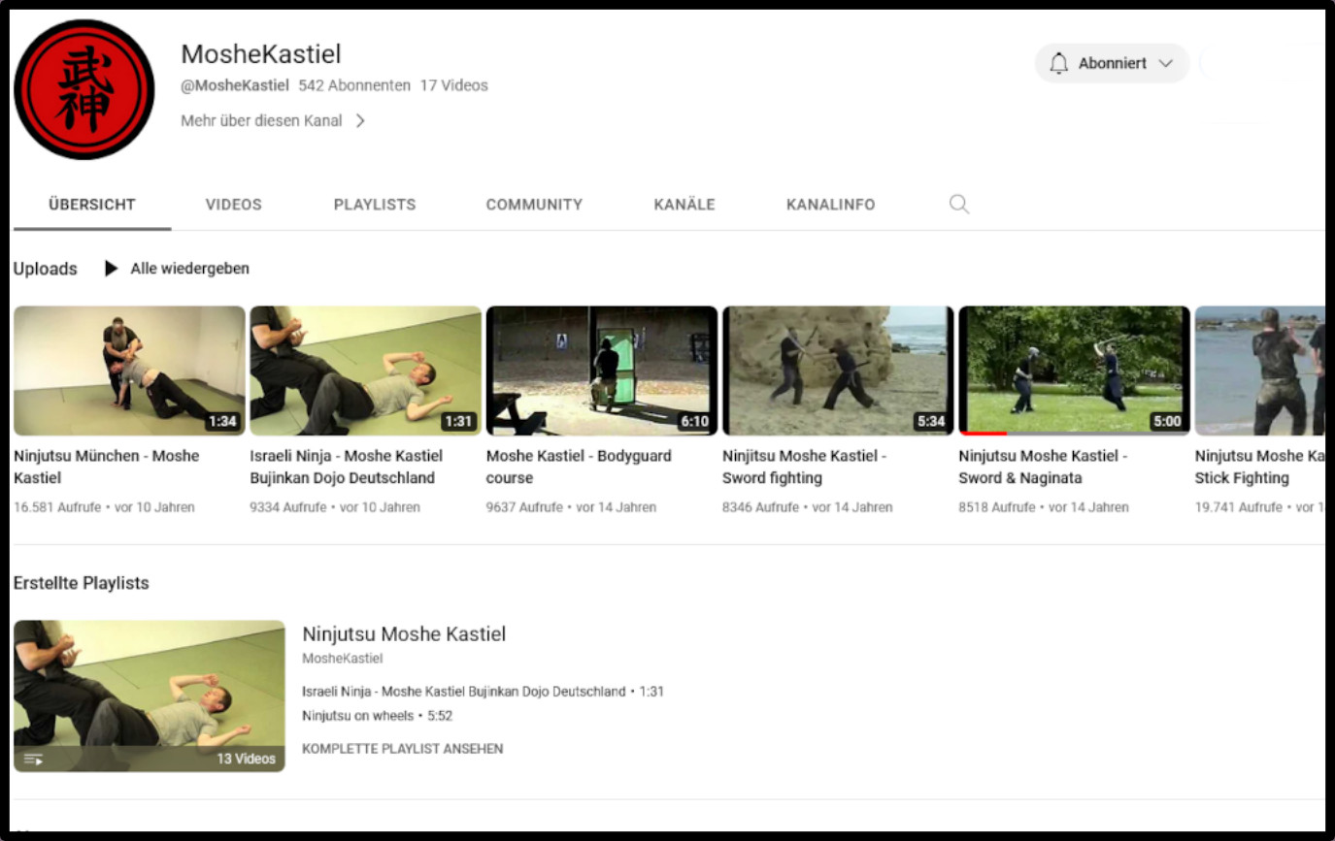
Task: Click title 'Ninjutsu München - Moshe Kastiel'
Action: (x=107, y=467)
